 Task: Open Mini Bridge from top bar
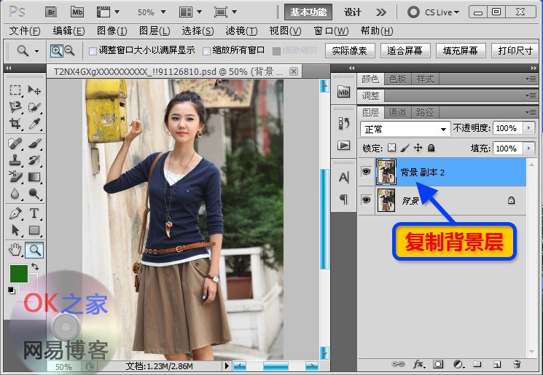tap(77, 12)
